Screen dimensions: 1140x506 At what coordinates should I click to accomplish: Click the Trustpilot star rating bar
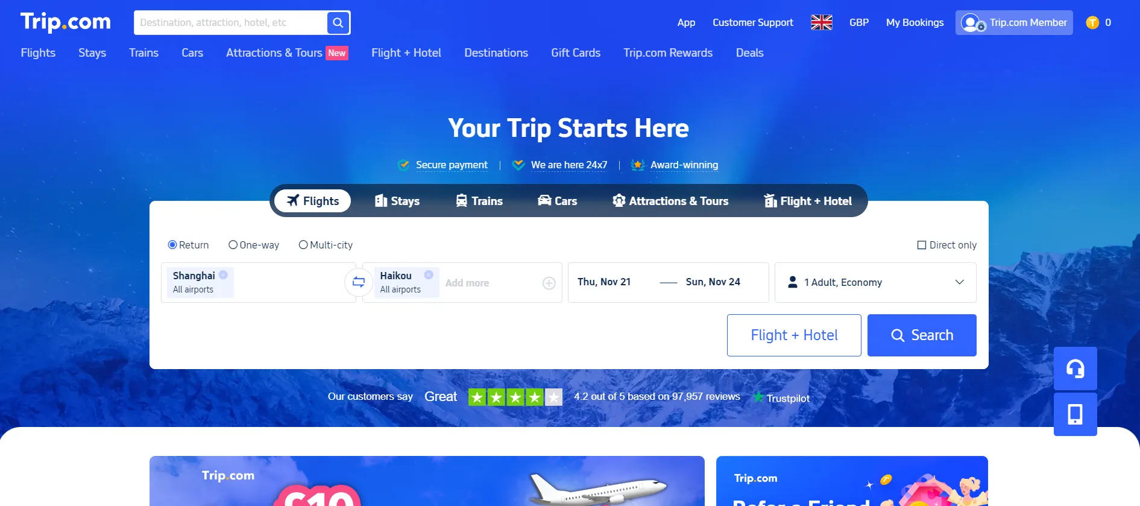point(515,397)
